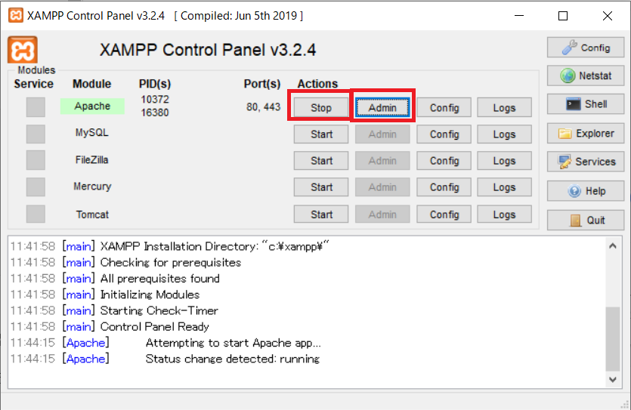Open Tomcat Config menu
631x410 pixels.
[x=444, y=214]
